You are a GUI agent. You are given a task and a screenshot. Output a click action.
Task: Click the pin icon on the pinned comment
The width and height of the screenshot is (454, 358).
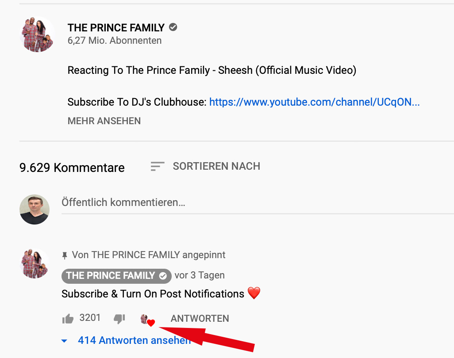pos(65,255)
